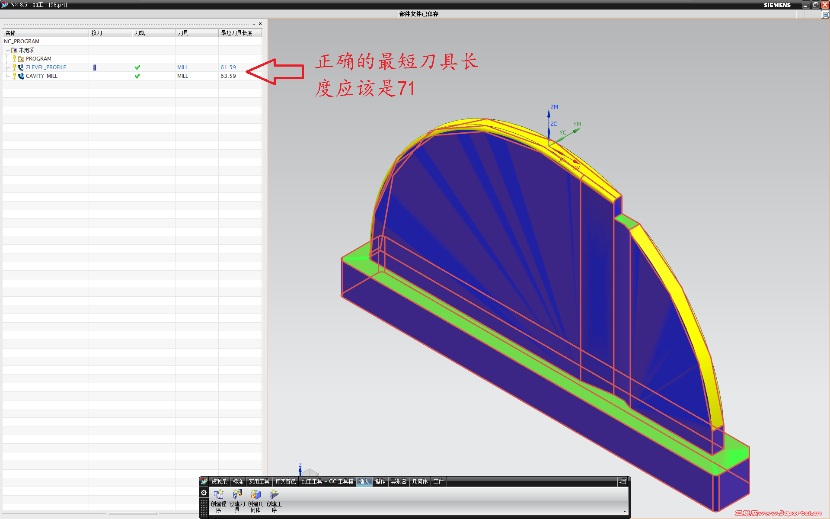Switch to the 操作 tab
Viewport: 830px width, 519px height.
(380, 481)
